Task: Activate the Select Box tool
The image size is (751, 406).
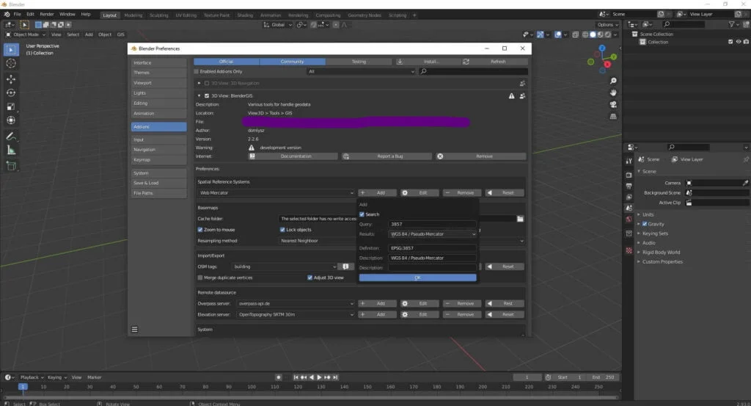Action: point(11,49)
